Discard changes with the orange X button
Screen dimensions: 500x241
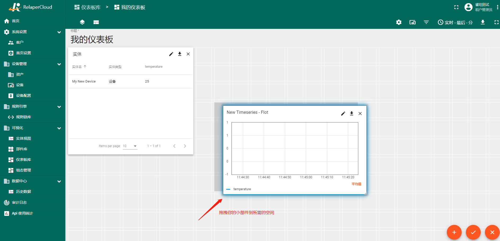coord(492,232)
